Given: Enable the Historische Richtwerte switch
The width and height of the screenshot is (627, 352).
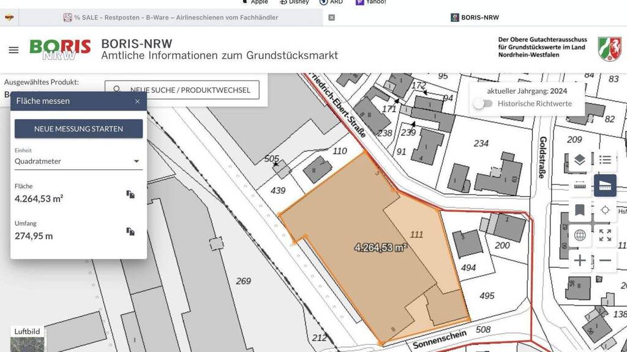Looking at the screenshot, I should point(483,104).
